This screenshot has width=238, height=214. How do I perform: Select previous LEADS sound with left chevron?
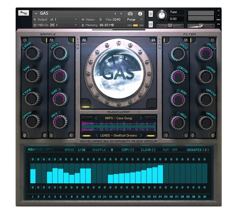[x=97, y=135]
